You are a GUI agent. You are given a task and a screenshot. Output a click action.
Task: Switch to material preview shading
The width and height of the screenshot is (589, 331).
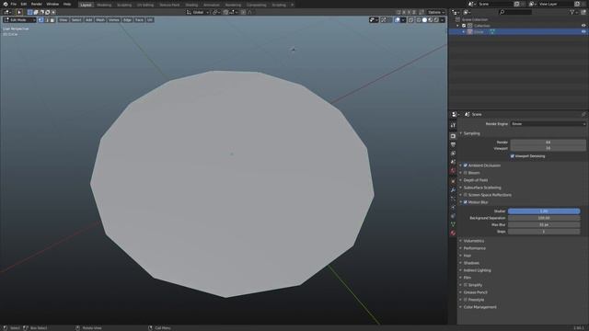click(x=430, y=20)
